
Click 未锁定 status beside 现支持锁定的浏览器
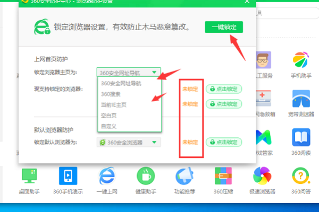(x=190, y=89)
